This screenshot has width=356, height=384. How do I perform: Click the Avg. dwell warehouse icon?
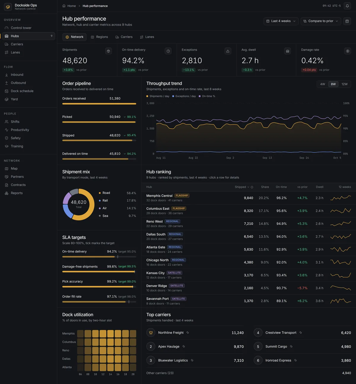coord(287,51)
